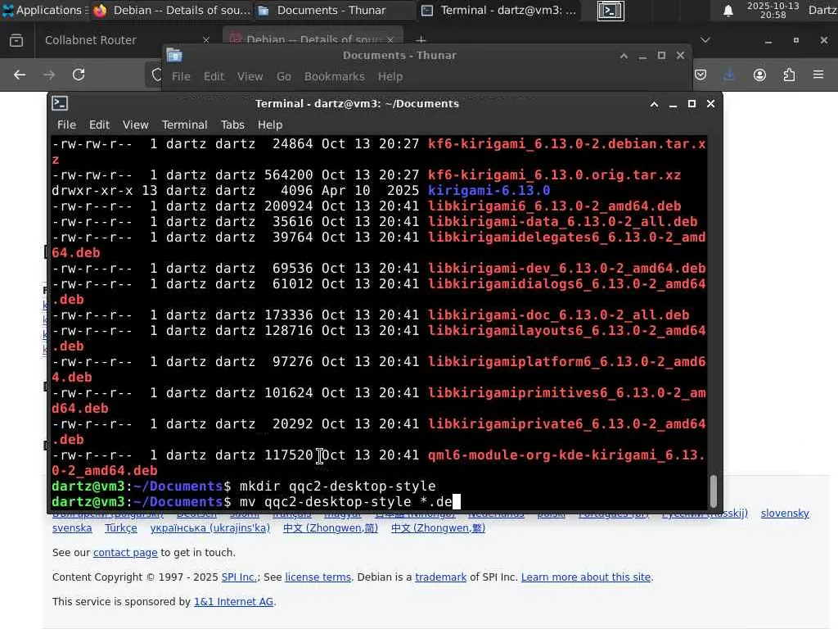Image resolution: width=838 pixels, height=629 pixels.
Task: Open Firefox tab overview icon
Action: tap(16, 40)
